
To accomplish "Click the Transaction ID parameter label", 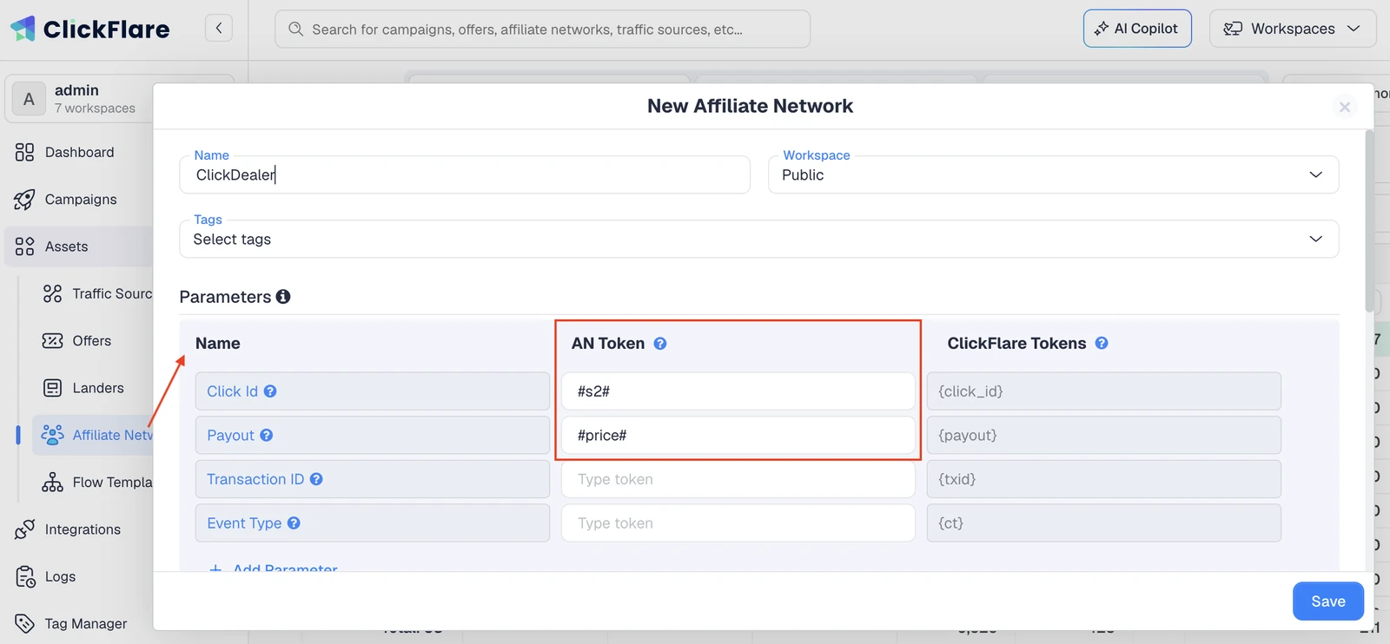I will click(x=255, y=479).
